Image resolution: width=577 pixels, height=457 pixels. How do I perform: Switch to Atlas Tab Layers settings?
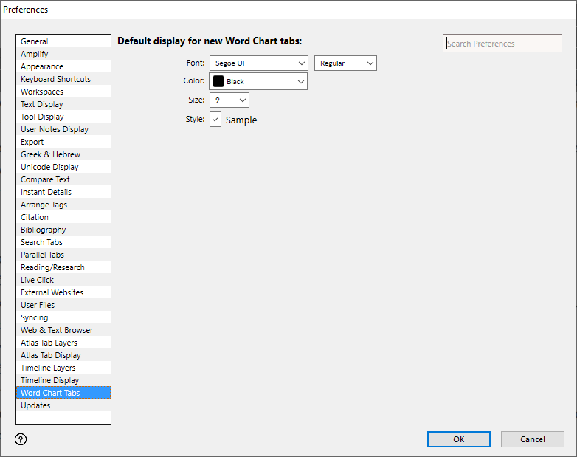click(x=49, y=343)
